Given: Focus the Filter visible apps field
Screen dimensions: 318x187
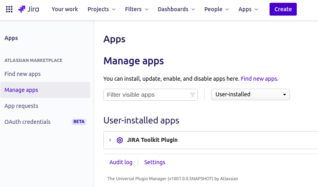Looking at the screenshot, I should (x=151, y=95).
